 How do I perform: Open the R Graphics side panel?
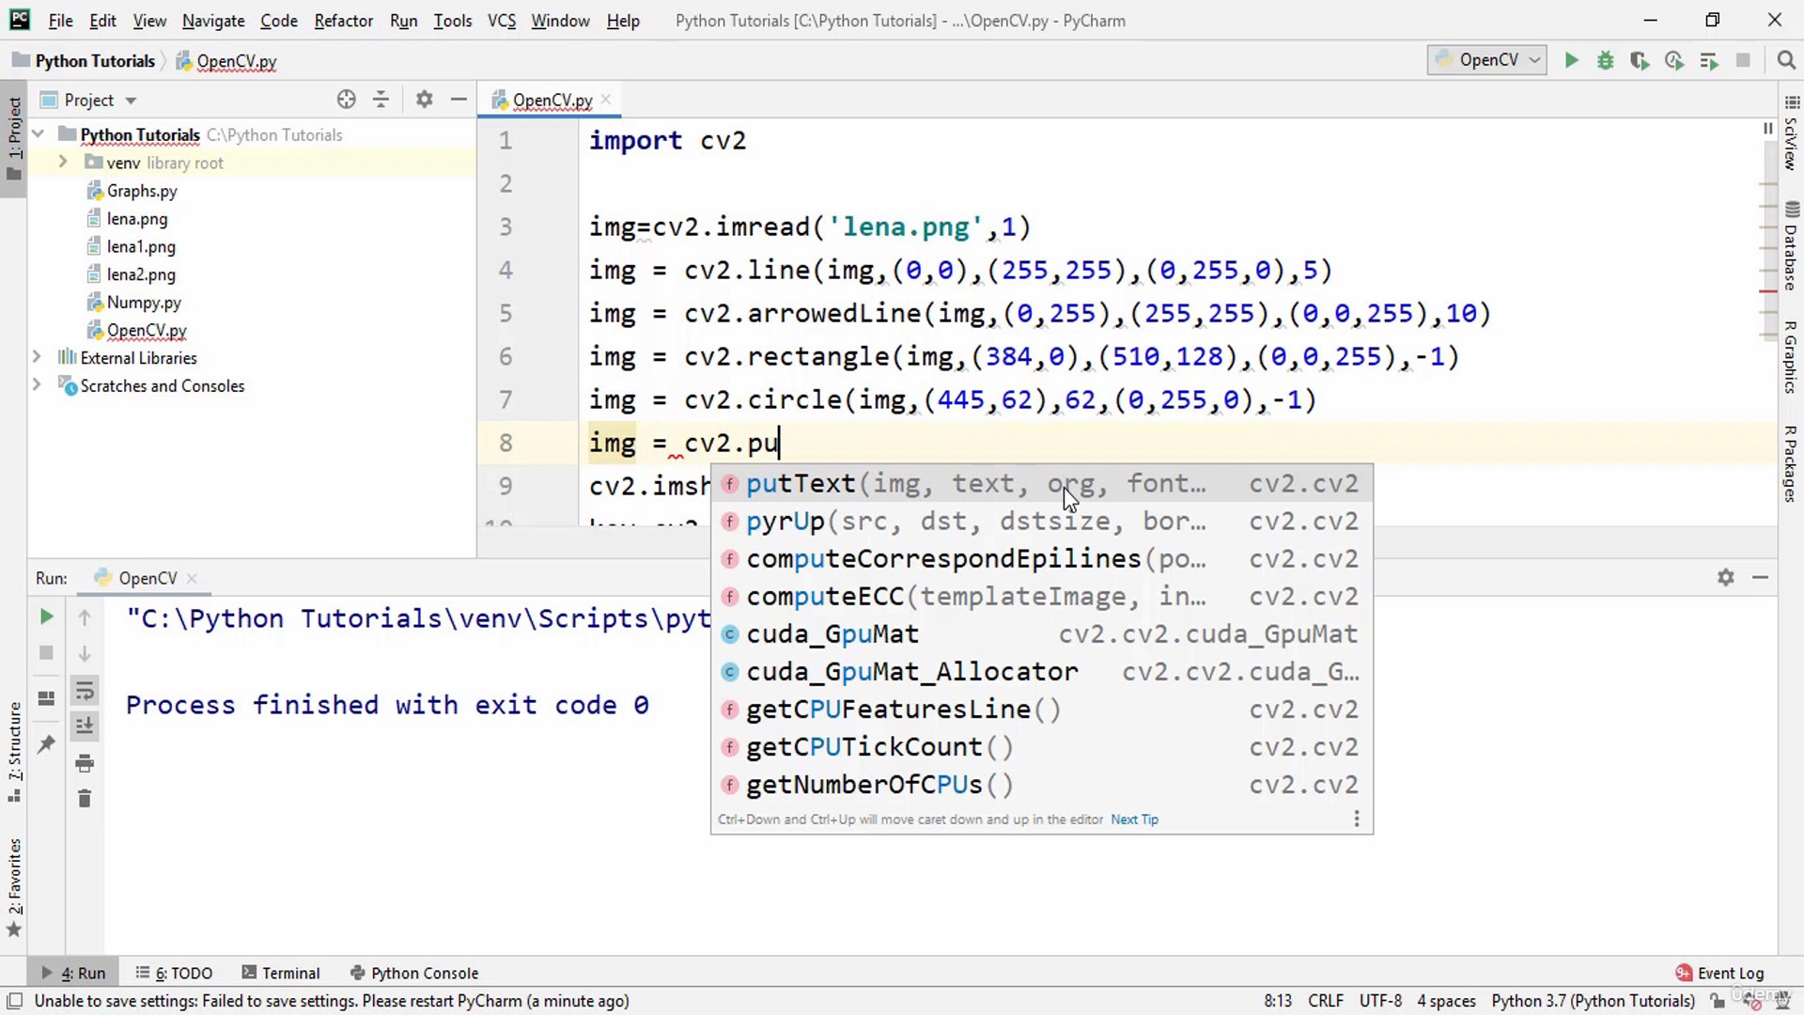[x=1791, y=358]
